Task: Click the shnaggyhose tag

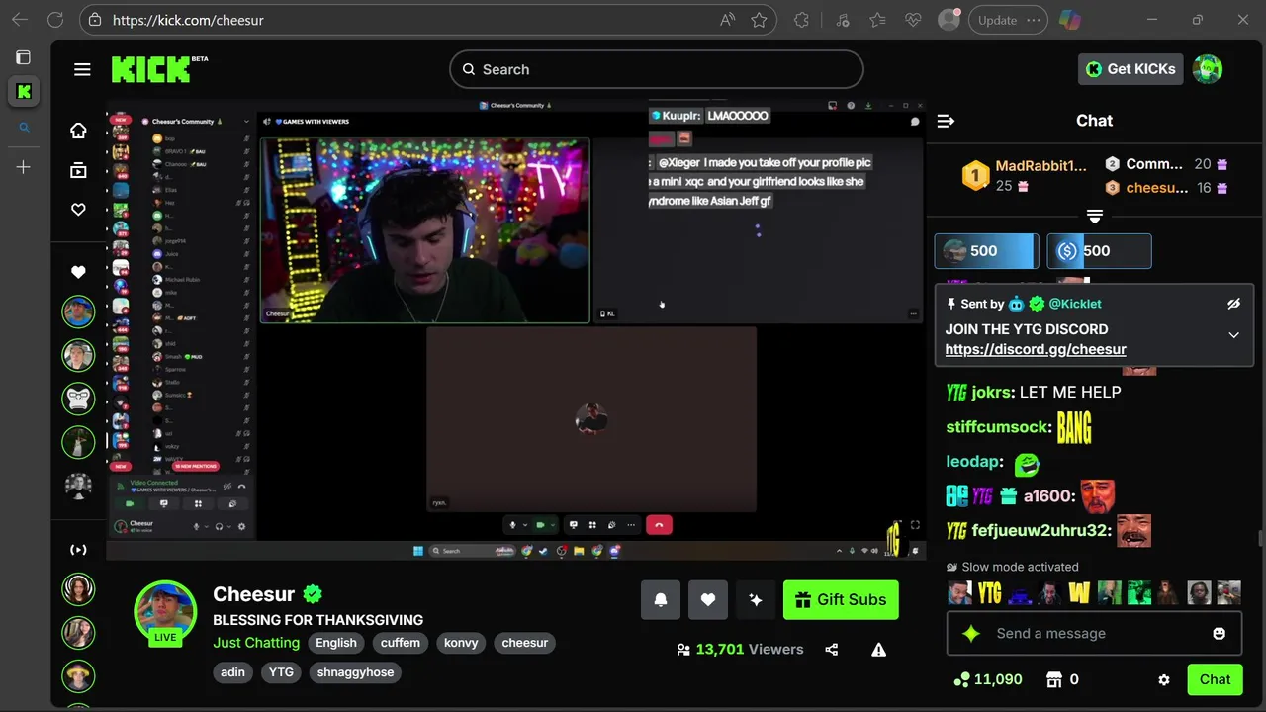Action: [356, 672]
